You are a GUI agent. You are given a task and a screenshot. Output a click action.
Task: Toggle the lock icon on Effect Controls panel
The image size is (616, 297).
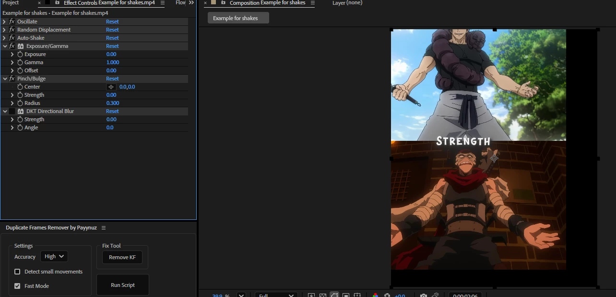click(x=57, y=3)
